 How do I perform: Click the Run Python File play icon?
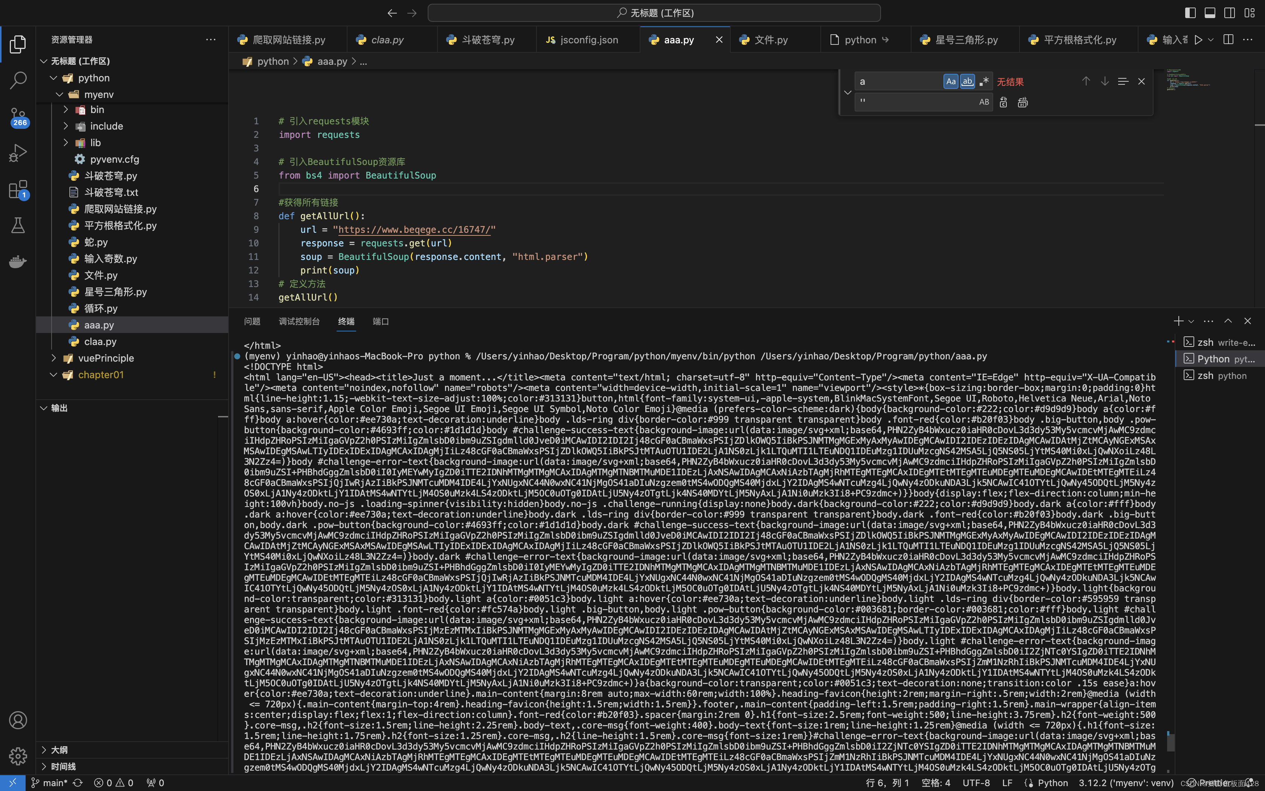click(1198, 40)
